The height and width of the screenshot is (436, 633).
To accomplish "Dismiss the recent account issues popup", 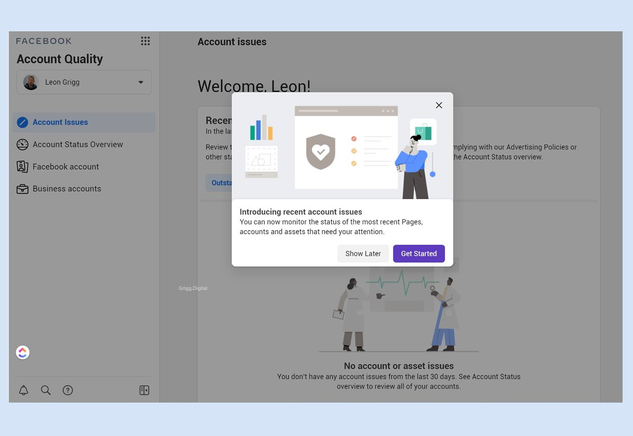I will click(438, 105).
